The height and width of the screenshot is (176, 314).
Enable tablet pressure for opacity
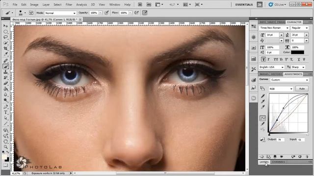107,13
